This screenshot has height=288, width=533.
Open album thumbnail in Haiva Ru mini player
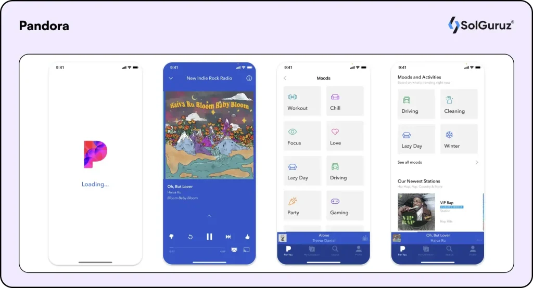396,238
